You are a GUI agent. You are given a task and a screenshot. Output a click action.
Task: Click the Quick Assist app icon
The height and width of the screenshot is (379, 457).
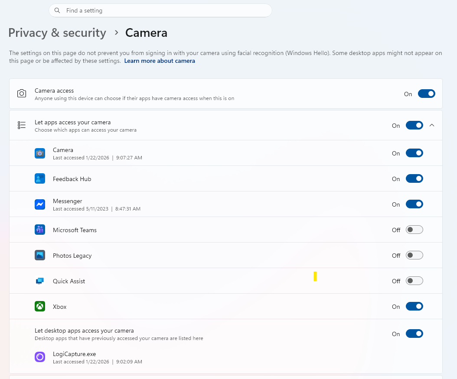(40, 281)
